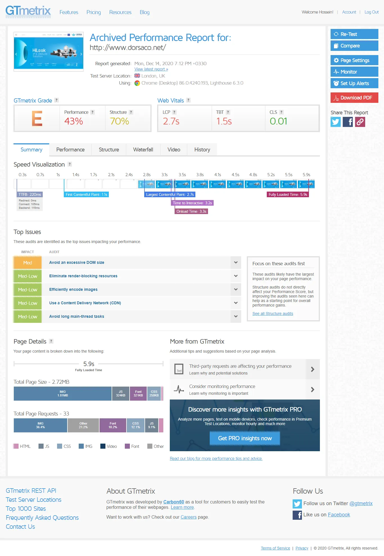Open Page Settings
Image resolution: width=384 pixels, height=556 pixels.
click(354, 60)
